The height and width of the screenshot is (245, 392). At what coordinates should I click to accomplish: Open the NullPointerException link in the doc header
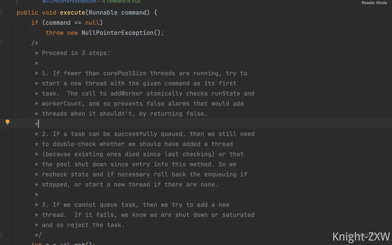[x=69, y=2]
